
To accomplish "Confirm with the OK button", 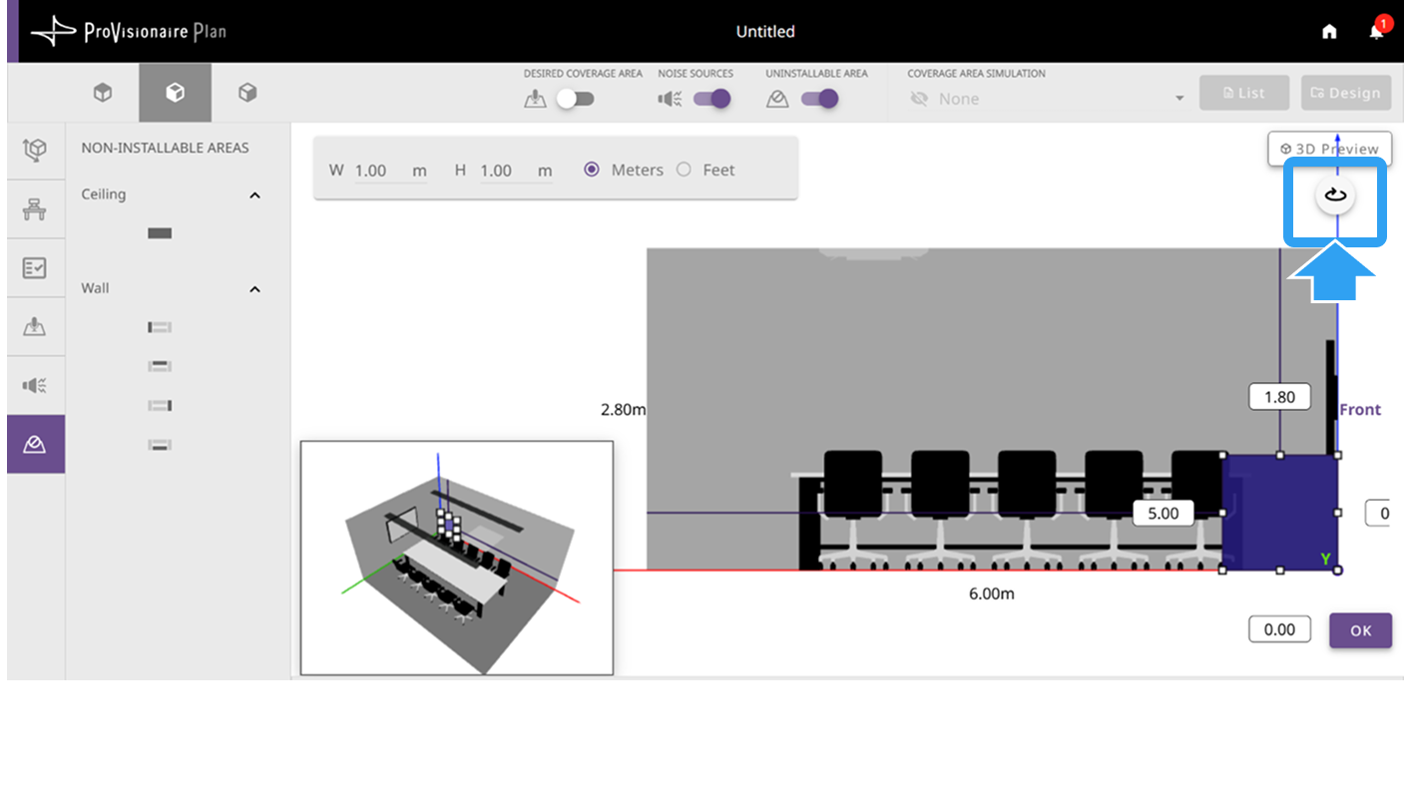I will (1360, 630).
